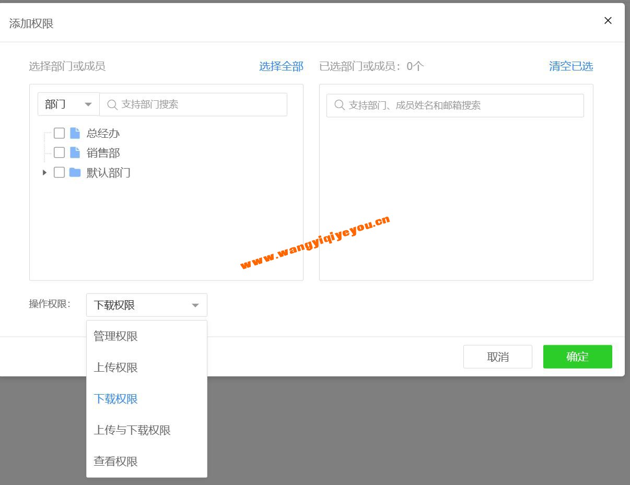Image resolution: width=630 pixels, height=485 pixels.
Task: Click the magnifier icon in department search
Action: click(112, 104)
